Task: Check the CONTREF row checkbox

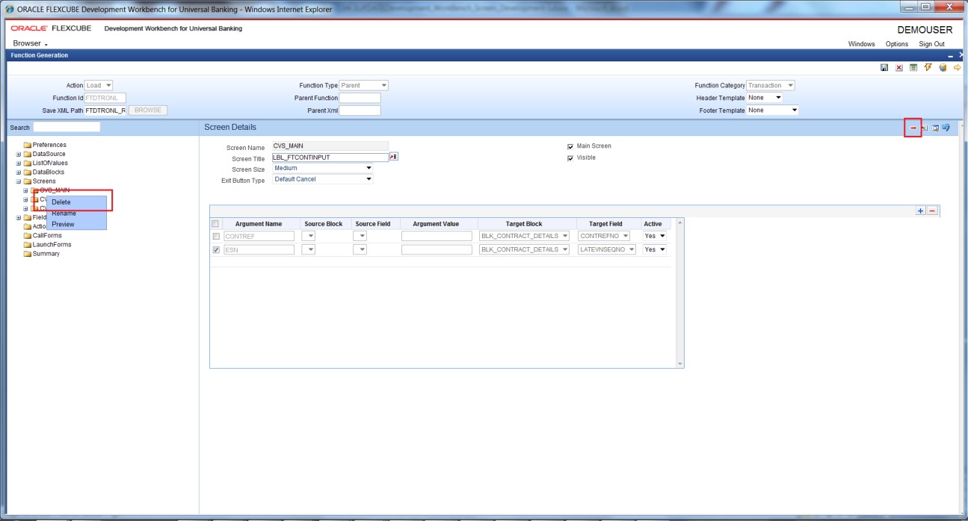Action: pyautogui.click(x=216, y=236)
